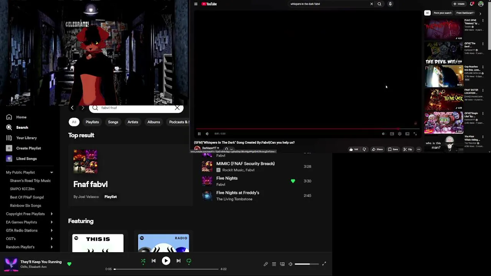Screen dimensions: 491x276
Task: Select Spotify Albums filter
Action: click(154, 122)
